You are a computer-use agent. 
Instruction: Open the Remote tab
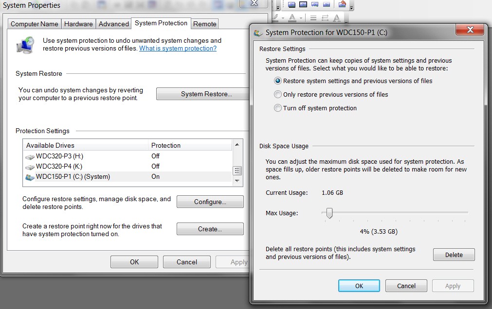point(204,24)
